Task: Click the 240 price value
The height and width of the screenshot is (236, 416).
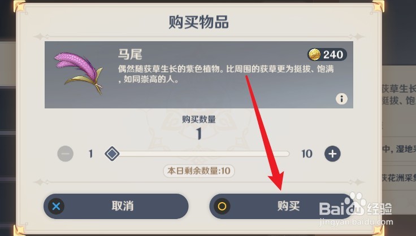Action: (333, 55)
